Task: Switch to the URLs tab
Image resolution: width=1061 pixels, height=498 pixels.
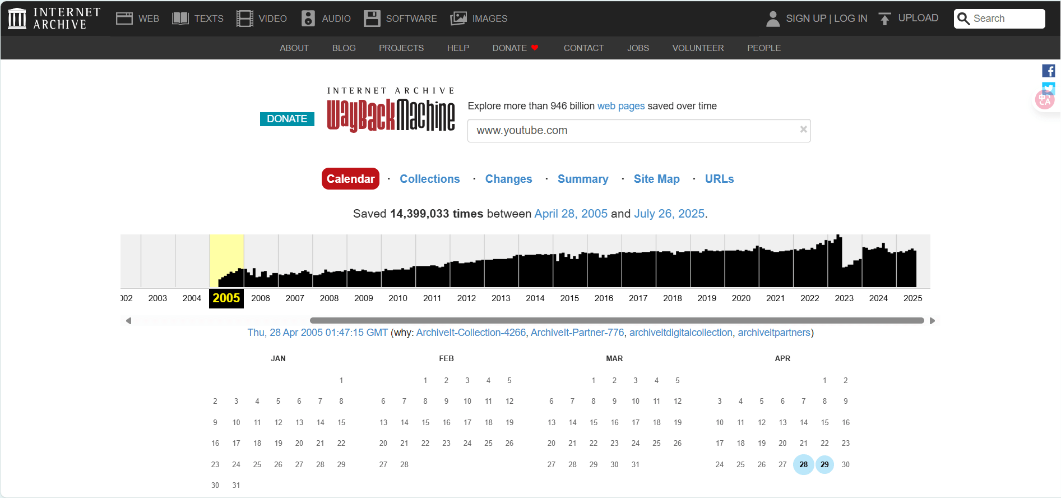Action: (x=720, y=179)
